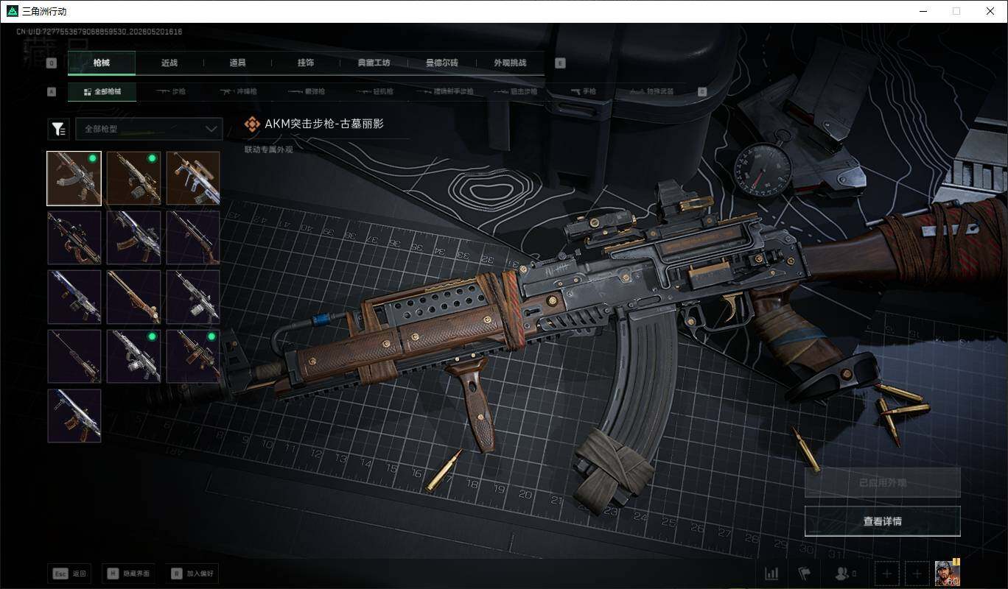Click the 三角洲行动 app icon in title bar
This screenshot has height=589, width=1008.
pyautogui.click(x=12, y=11)
